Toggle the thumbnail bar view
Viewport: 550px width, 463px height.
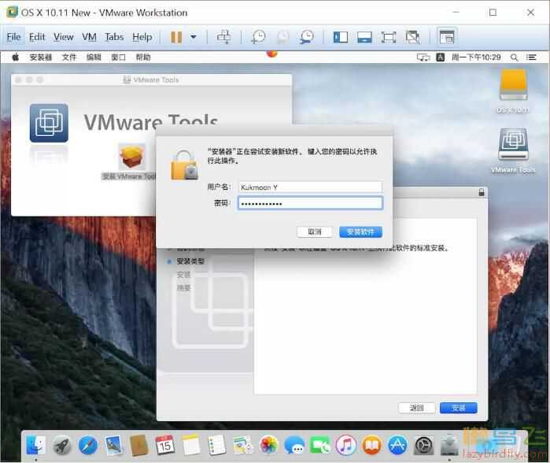pyautogui.click(x=364, y=37)
